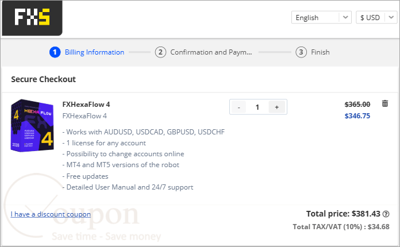The width and height of the screenshot is (400, 247).
Task: Open the English language dropdown
Action: coord(321,17)
